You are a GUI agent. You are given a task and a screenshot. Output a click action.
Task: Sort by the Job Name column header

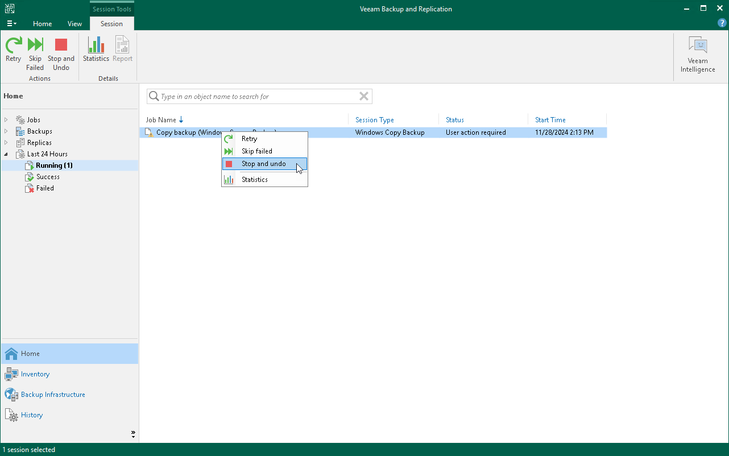click(x=161, y=120)
